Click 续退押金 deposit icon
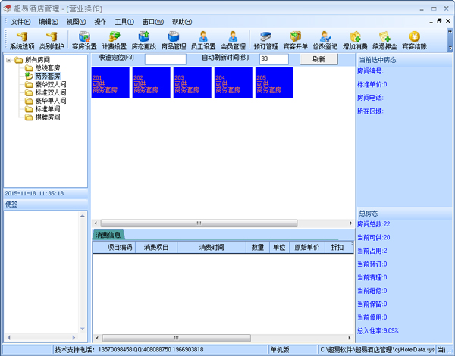This screenshot has height=356, width=455. tap(384, 41)
